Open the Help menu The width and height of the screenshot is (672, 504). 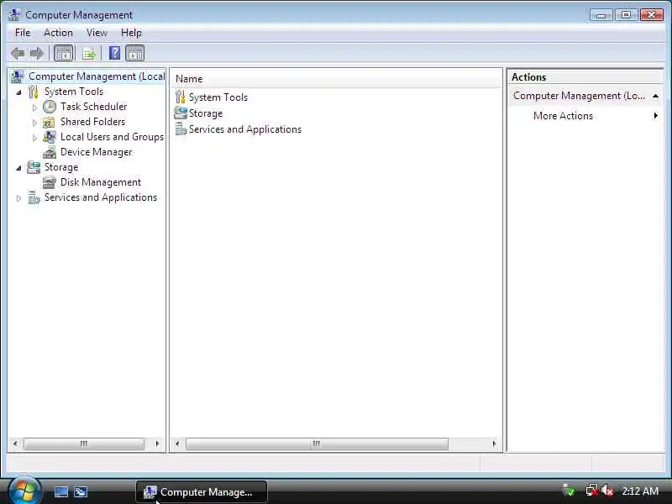pyautogui.click(x=131, y=33)
